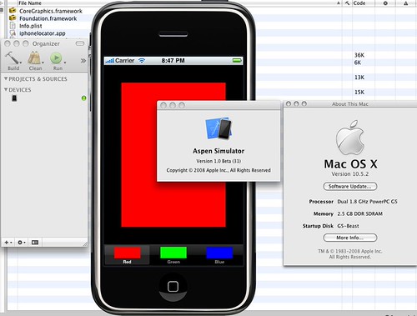Viewport: 417px width, 316px height.
Task: Click the 6K code size cell
Action: tap(358, 63)
